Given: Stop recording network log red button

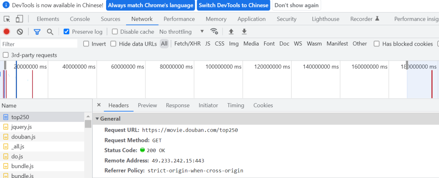Looking at the screenshot, I should [7, 32].
